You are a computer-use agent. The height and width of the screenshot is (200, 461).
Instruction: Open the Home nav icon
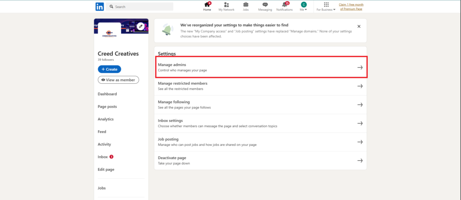(207, 6)
